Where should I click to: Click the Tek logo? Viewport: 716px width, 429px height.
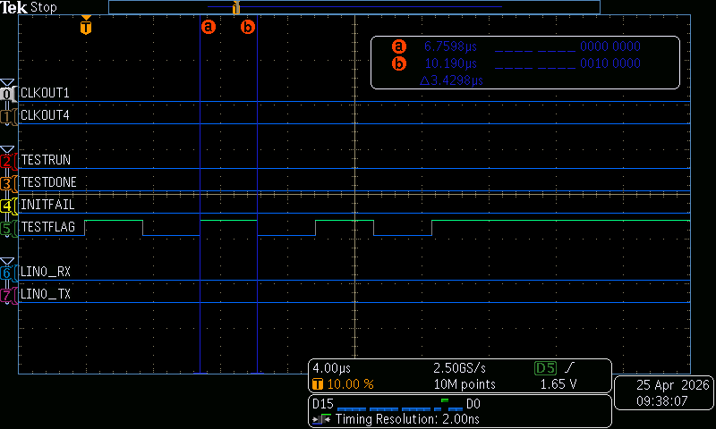(13, 7)
